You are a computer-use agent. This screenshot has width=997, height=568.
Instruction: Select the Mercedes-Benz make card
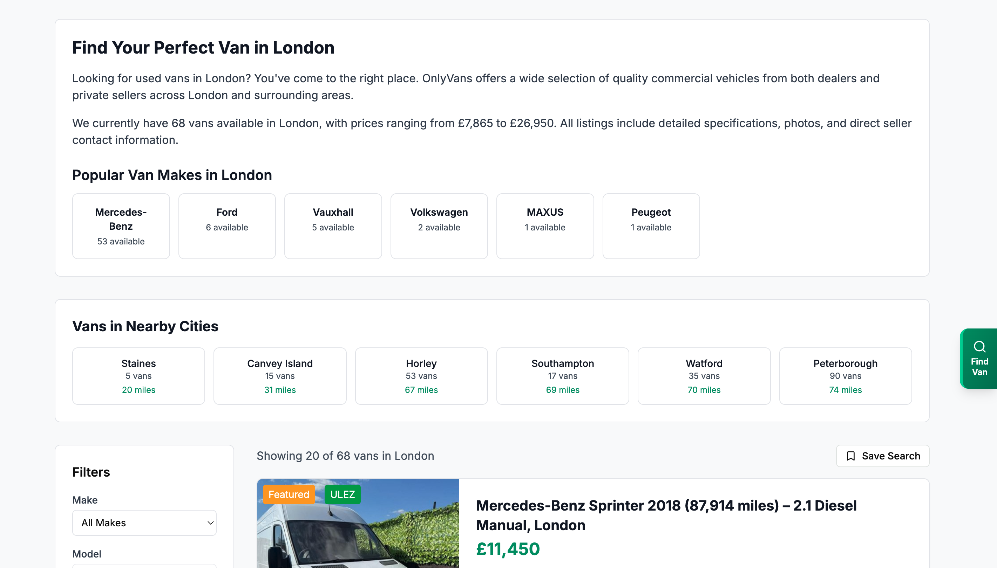(x=121, y=226)
